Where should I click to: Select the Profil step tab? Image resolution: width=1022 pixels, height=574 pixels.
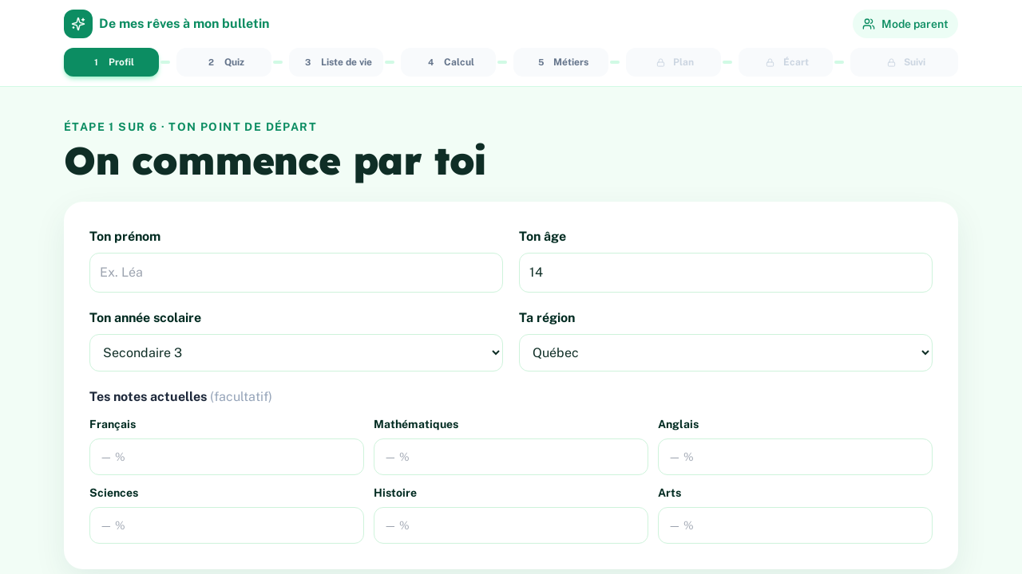click(x=111, y=62)
